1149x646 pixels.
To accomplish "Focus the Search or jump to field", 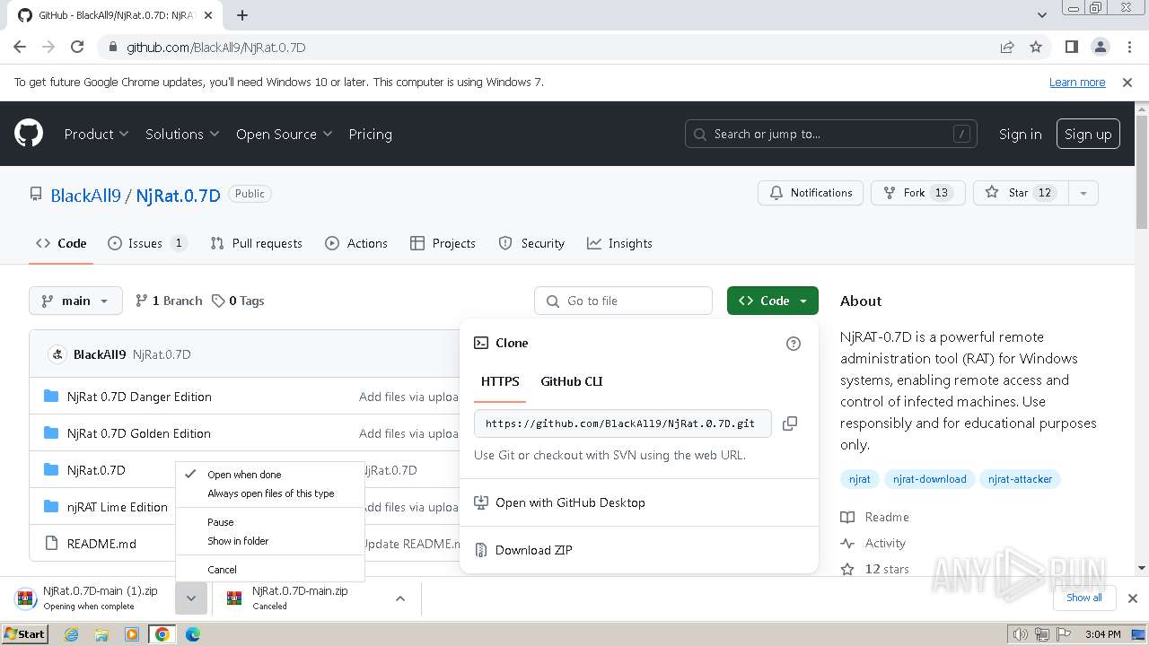I will [830, 134].
